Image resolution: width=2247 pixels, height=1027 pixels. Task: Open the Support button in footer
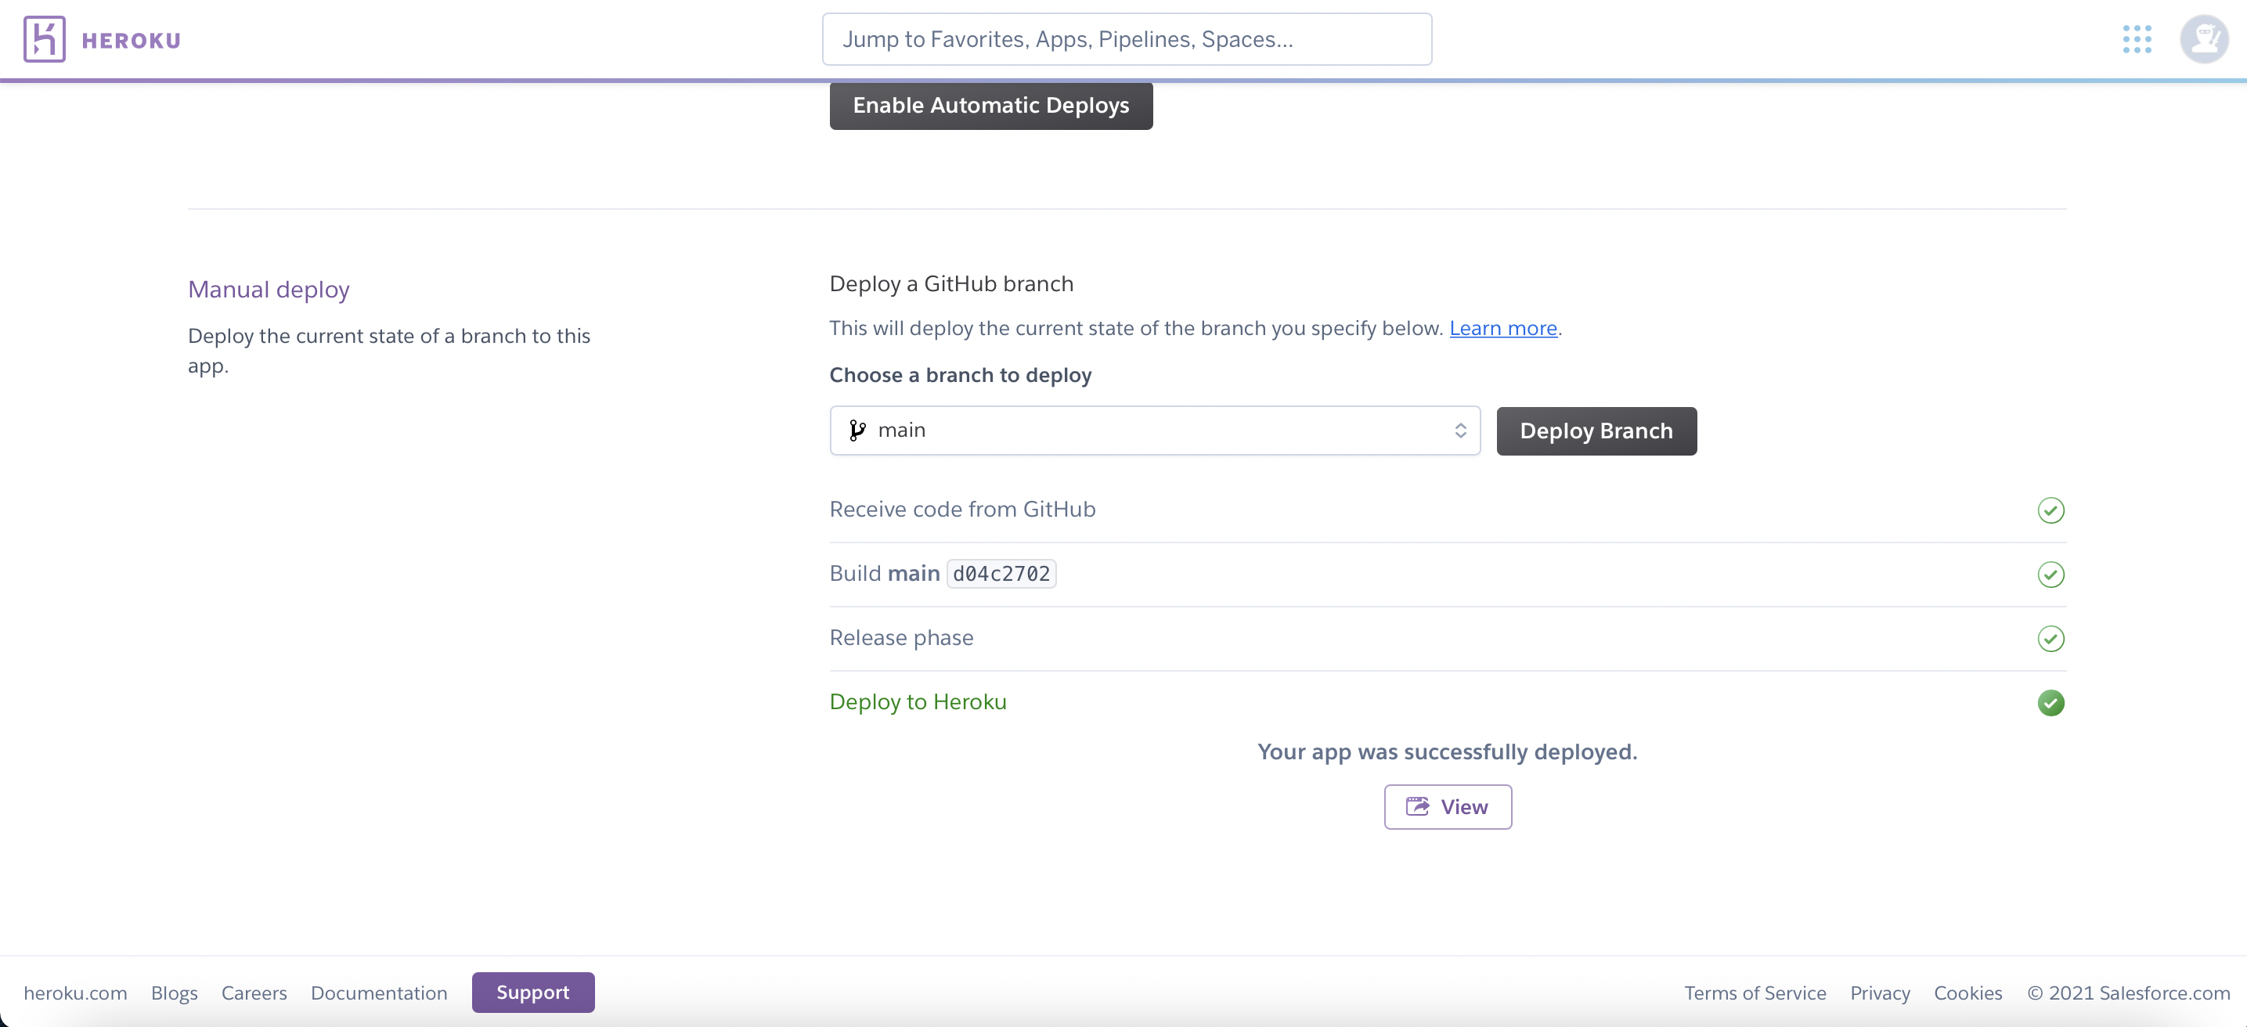click(532, 992)
